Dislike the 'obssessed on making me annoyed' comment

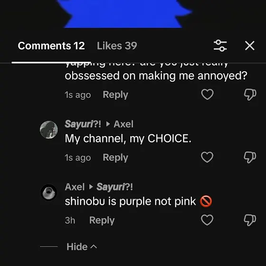(x=250, y=95)
